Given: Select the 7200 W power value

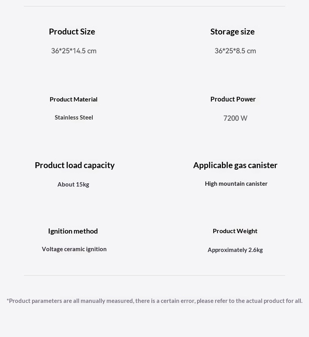Looking at the screenshot, I should tap(235, 118).
